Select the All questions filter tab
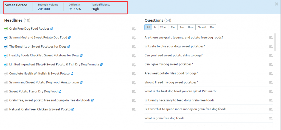The width and height of the screenshot is (281, 130). point(148,27)
